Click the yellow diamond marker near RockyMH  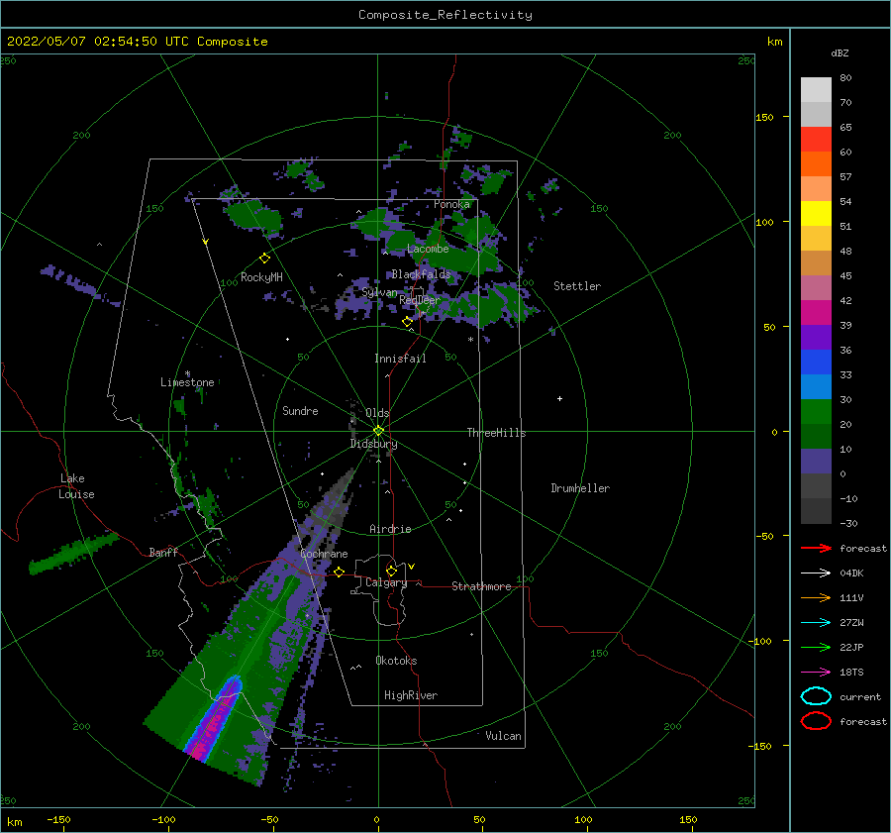click(264, 259)
